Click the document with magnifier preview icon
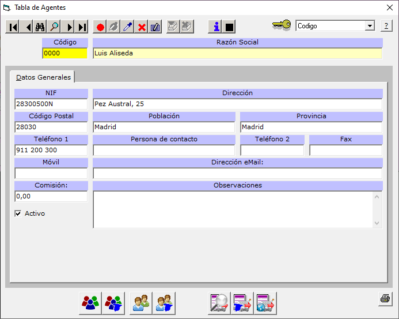Image resolution: width=399 pixels, height=319 pixels. pyautogui.click(x=219, y=302)
